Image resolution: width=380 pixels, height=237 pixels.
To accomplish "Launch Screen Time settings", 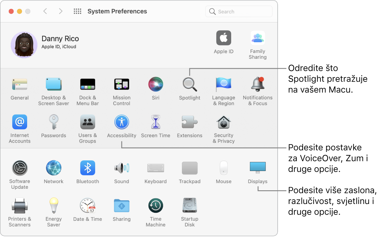I will coord(155,122).
